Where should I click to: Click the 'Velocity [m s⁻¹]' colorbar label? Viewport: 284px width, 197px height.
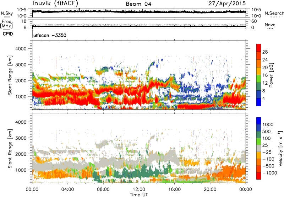pyautogui.click(x=280, y=149)
